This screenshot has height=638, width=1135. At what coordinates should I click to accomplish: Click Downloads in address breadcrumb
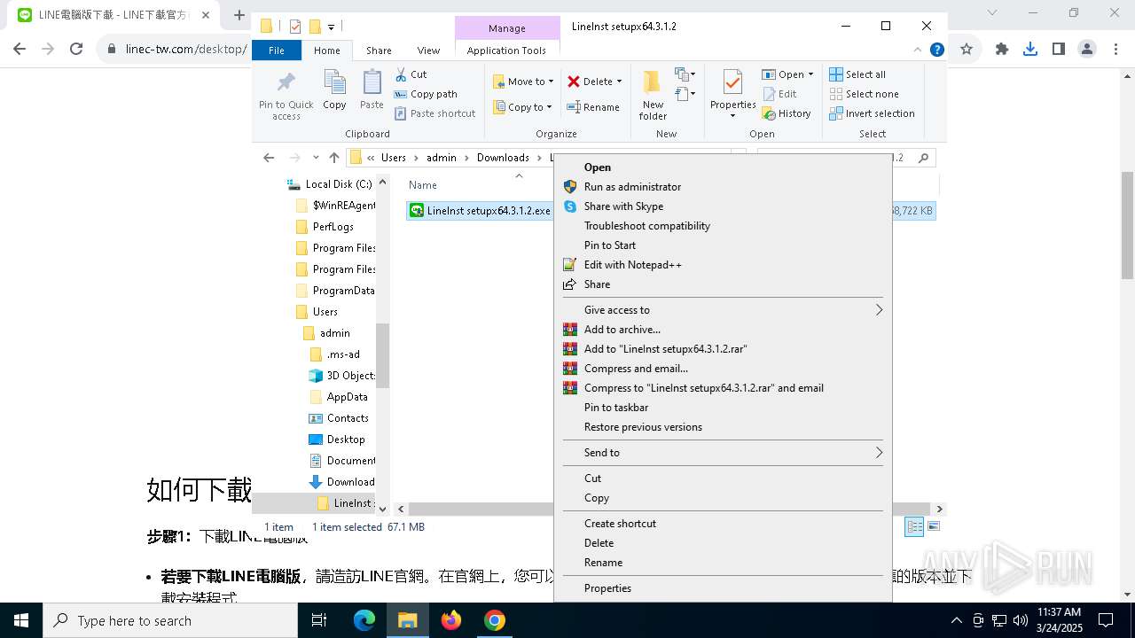pyautogui.click(x=503, y=158)
